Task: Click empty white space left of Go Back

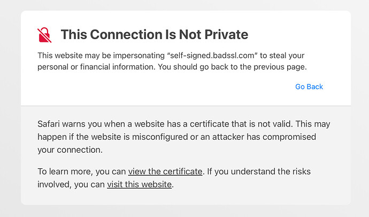Action: [x=160, y=86]
